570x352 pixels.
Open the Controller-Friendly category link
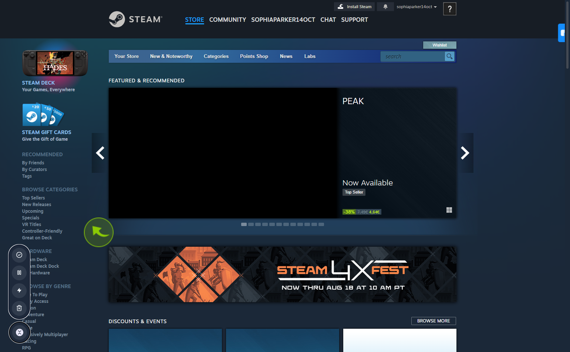42,231
